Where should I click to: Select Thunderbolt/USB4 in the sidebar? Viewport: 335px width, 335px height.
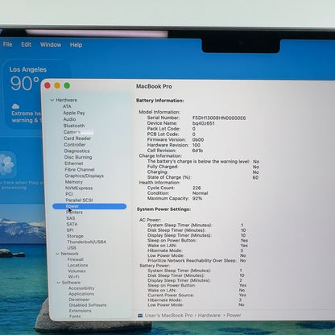point(86,242)
